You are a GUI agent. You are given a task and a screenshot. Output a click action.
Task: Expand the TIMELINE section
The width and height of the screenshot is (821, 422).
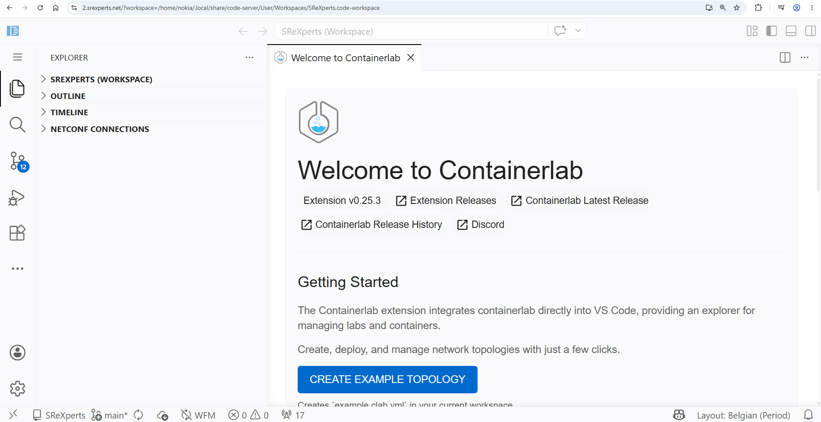pos(151,112)
